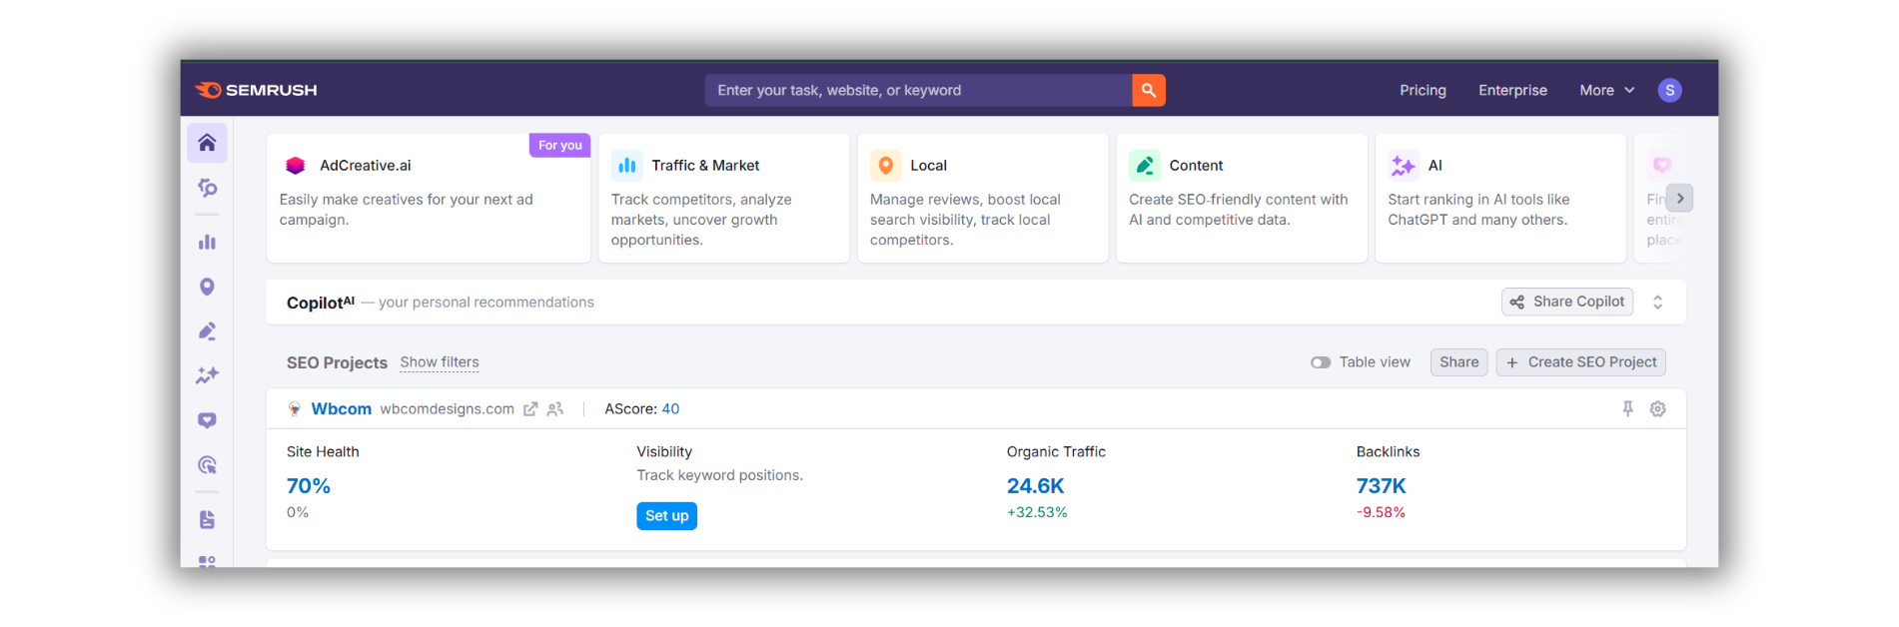Open the AI sparkles sidebar icon

[x=207, y=375]
